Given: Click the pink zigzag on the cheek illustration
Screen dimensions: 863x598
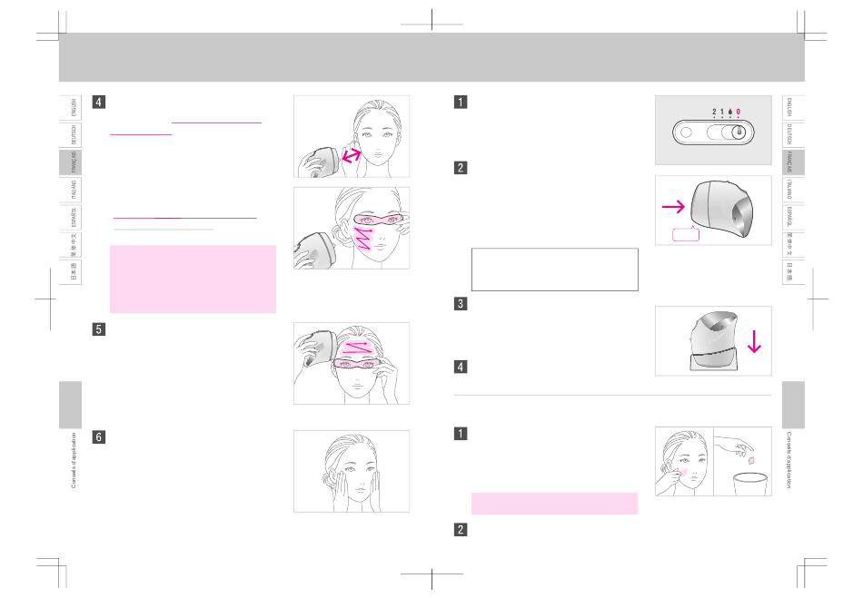Looking at the screenshot, I should coord(362,239).
